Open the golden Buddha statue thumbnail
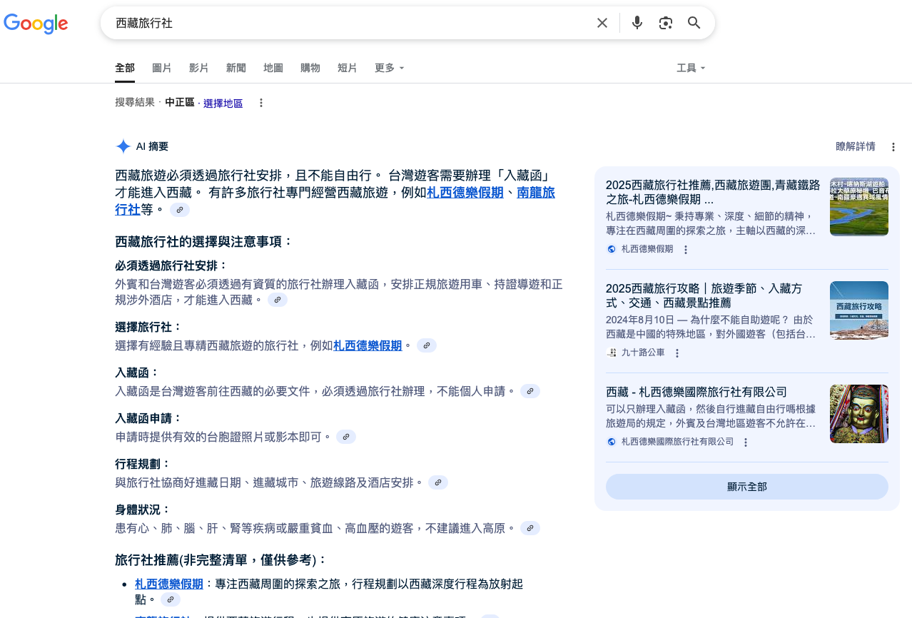The height and width of the screenshot is (618, 912). pyautogui.click(x=859, y=414)
